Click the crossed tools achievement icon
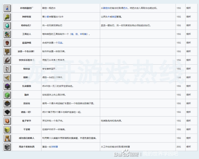 point(7,34)
